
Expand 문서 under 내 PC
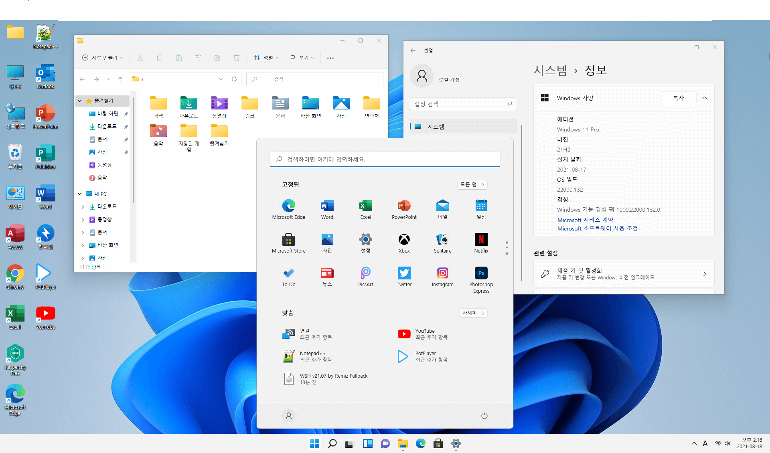tap(83, 233)
